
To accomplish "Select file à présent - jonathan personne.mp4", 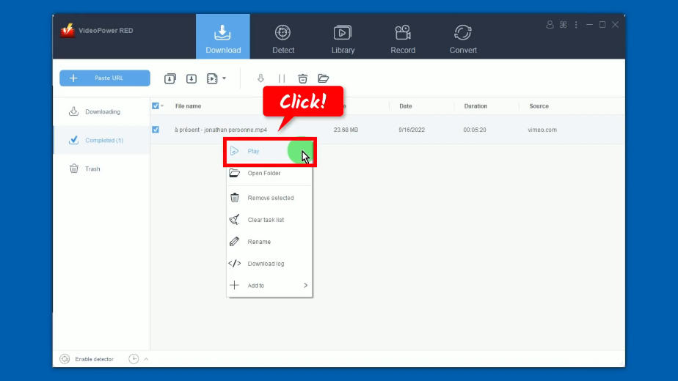I will (x=221, y=130).
